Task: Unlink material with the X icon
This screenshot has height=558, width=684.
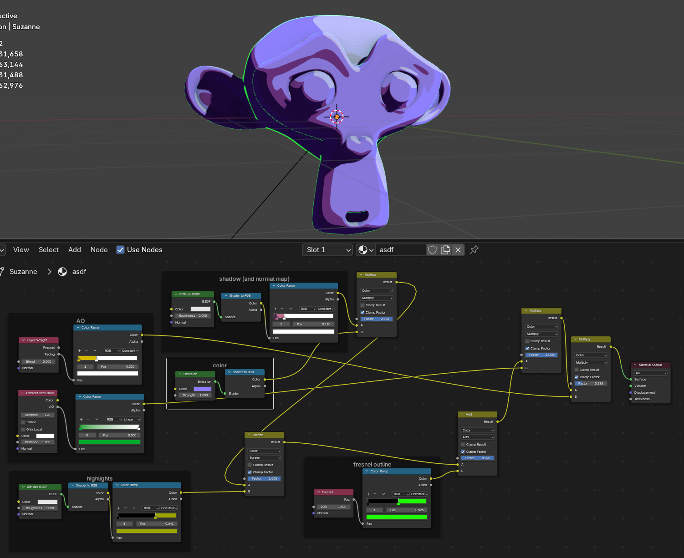Action: pos(458,250)
